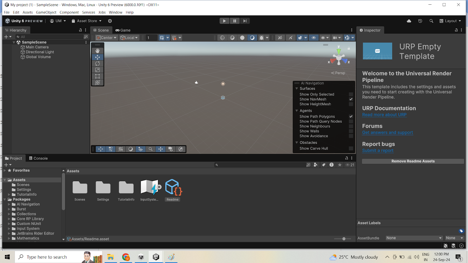468x263 pixels.
Task: Open the Asset Store dropdown
Action: 87,21
